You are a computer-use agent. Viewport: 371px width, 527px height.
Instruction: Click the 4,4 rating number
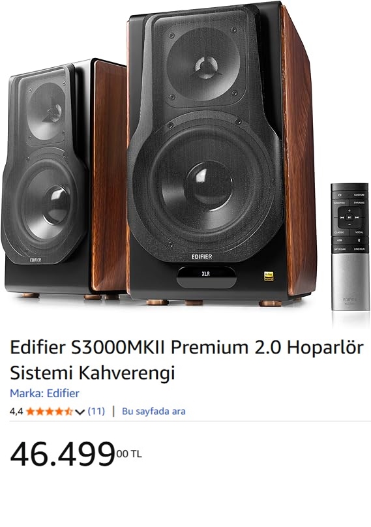(x=16, y=412)
